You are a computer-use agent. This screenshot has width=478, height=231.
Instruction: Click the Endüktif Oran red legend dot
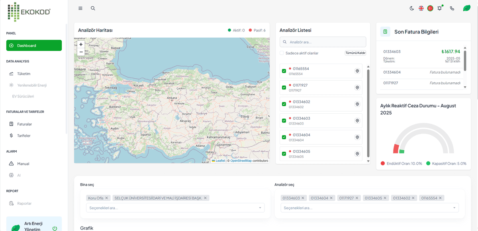point(383,163)
